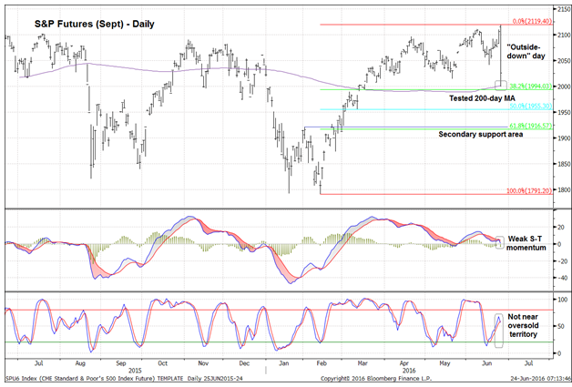Viewport: 572px width, 387px height.
Task: Click the Bloomberg Finance copyright notice
Action: [x=376, y=379]
